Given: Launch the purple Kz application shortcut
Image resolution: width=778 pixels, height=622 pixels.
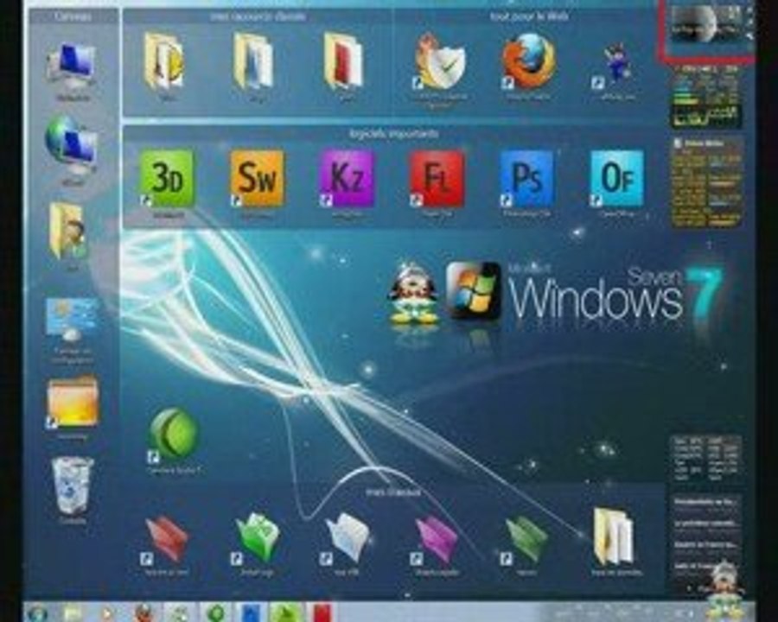Looking at the screenshot, I should click(x=347, y=179).
